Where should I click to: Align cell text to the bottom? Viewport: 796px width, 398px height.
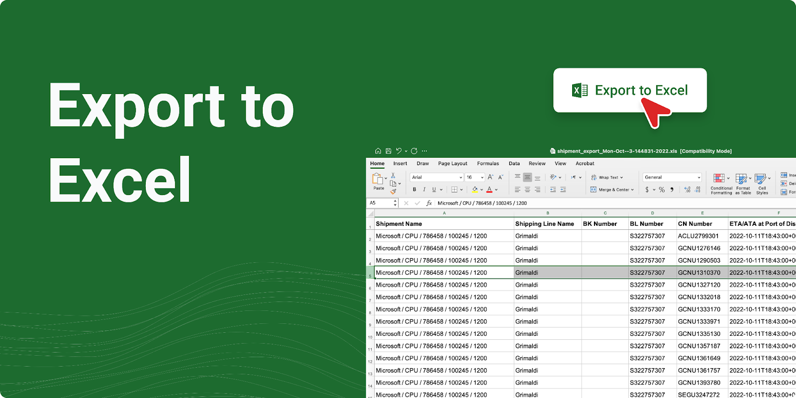coord(537,178)
